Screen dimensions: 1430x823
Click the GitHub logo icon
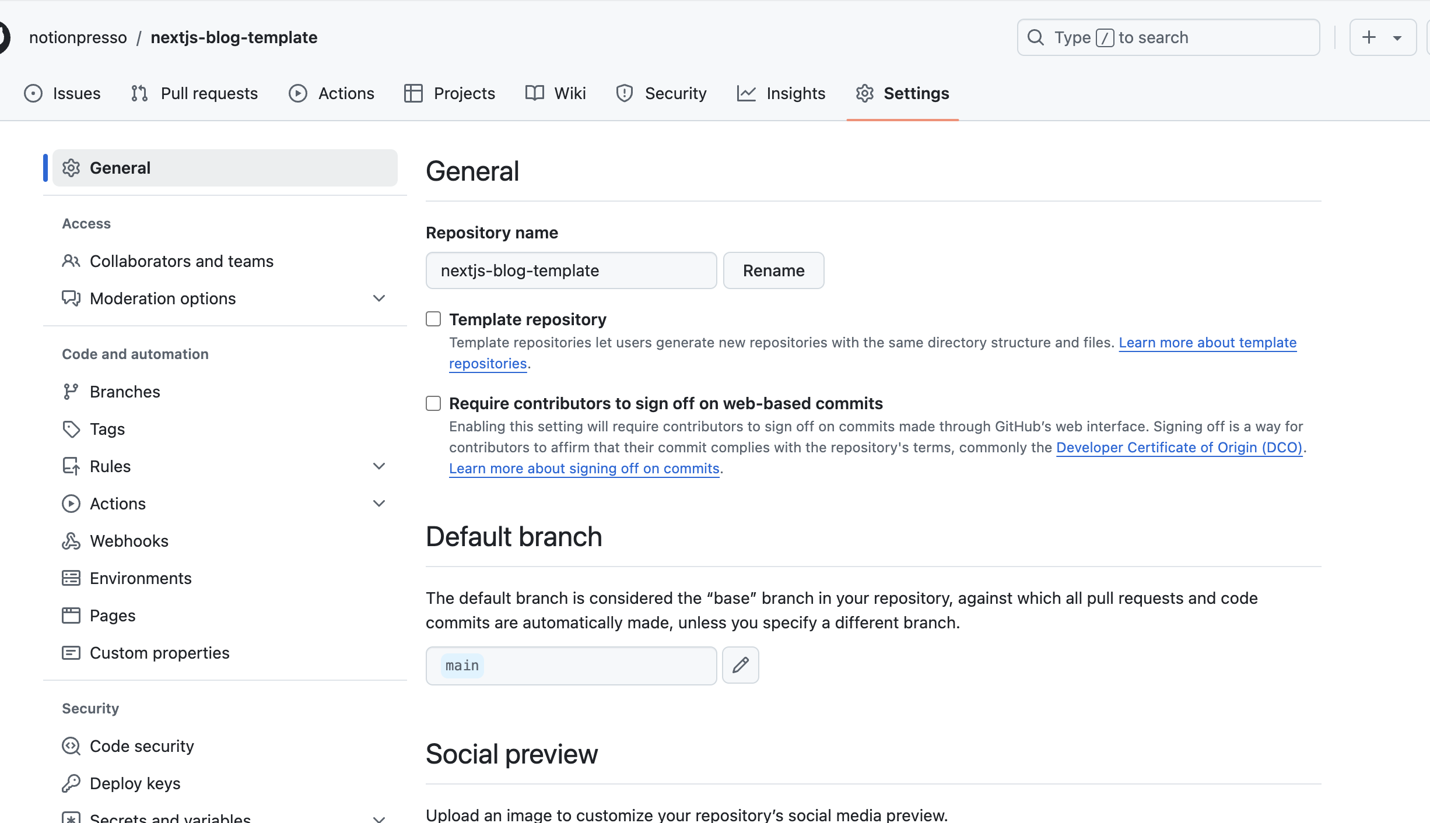tap(3, 37)
